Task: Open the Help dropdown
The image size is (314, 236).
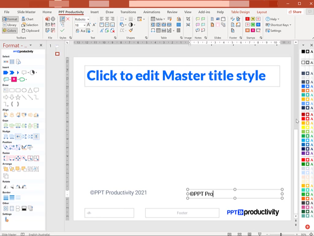Action: 272,19
